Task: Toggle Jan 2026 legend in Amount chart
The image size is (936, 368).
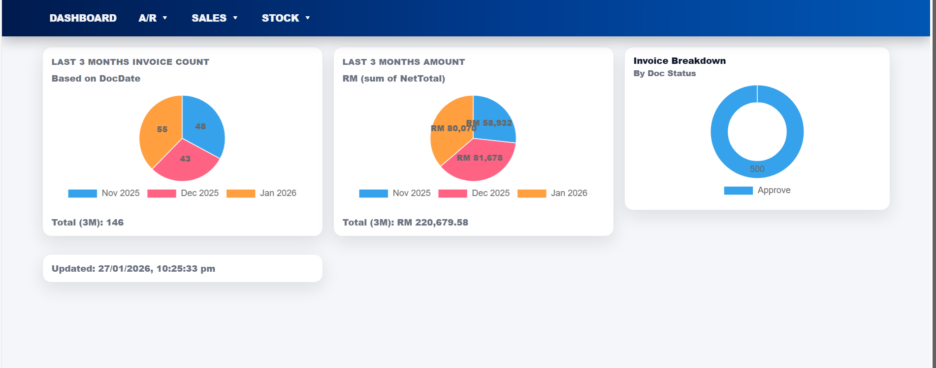Action: click(552, 193)
